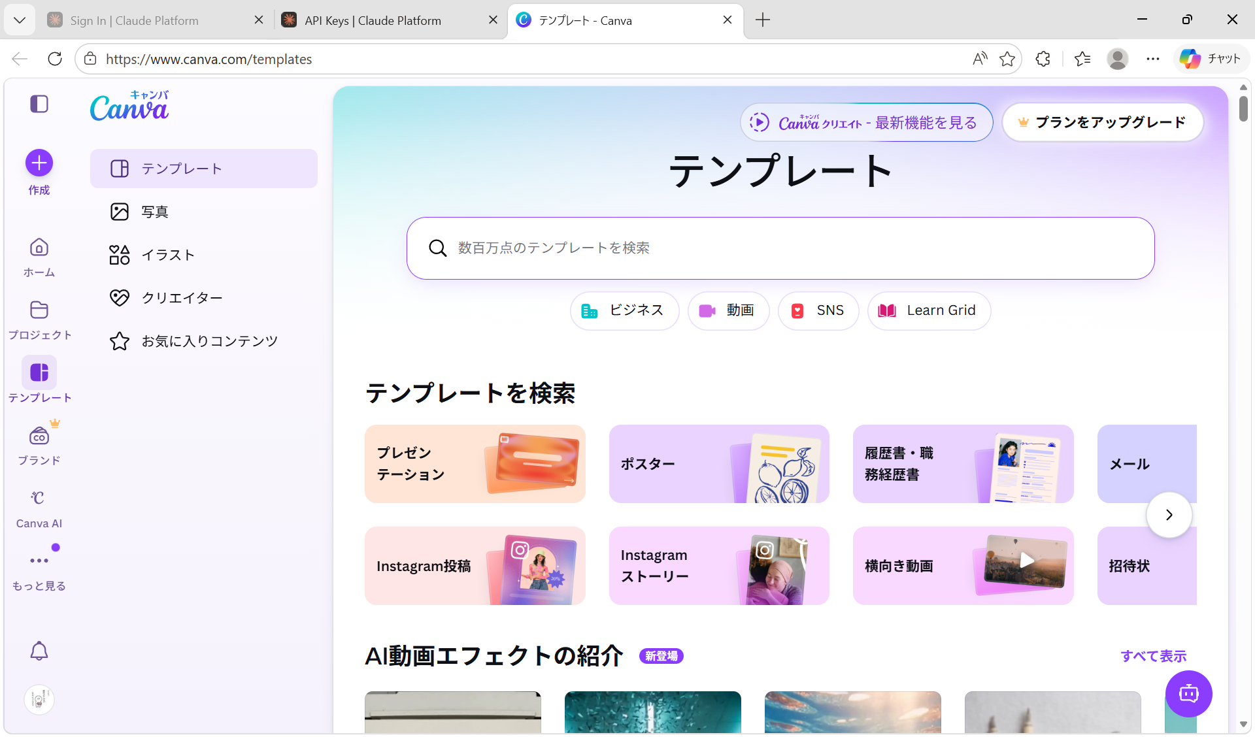Click the scrollbar down arrow
1255x737 pixels.
coord(1243,724)
